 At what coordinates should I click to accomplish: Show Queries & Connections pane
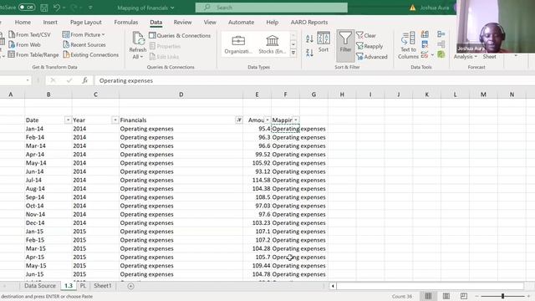tap(180, 35)
